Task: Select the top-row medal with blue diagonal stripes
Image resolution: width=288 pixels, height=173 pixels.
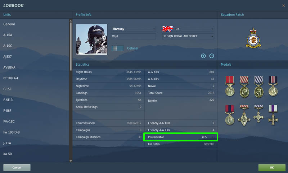Action: tap(259, 87)
